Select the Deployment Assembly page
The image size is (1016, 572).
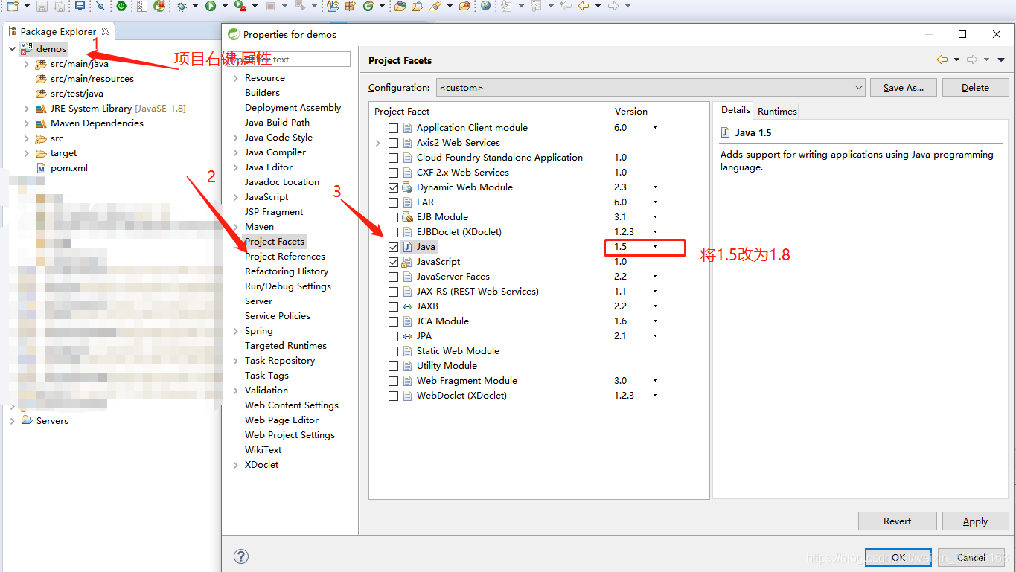(x=293, y=108)
